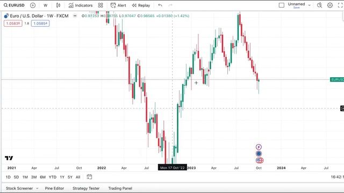
Task: Open the Pine Editor tab
Action: (54, 188)
